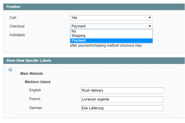Click the German store view label
Screen dimensions: 185x123
point(36,108)
